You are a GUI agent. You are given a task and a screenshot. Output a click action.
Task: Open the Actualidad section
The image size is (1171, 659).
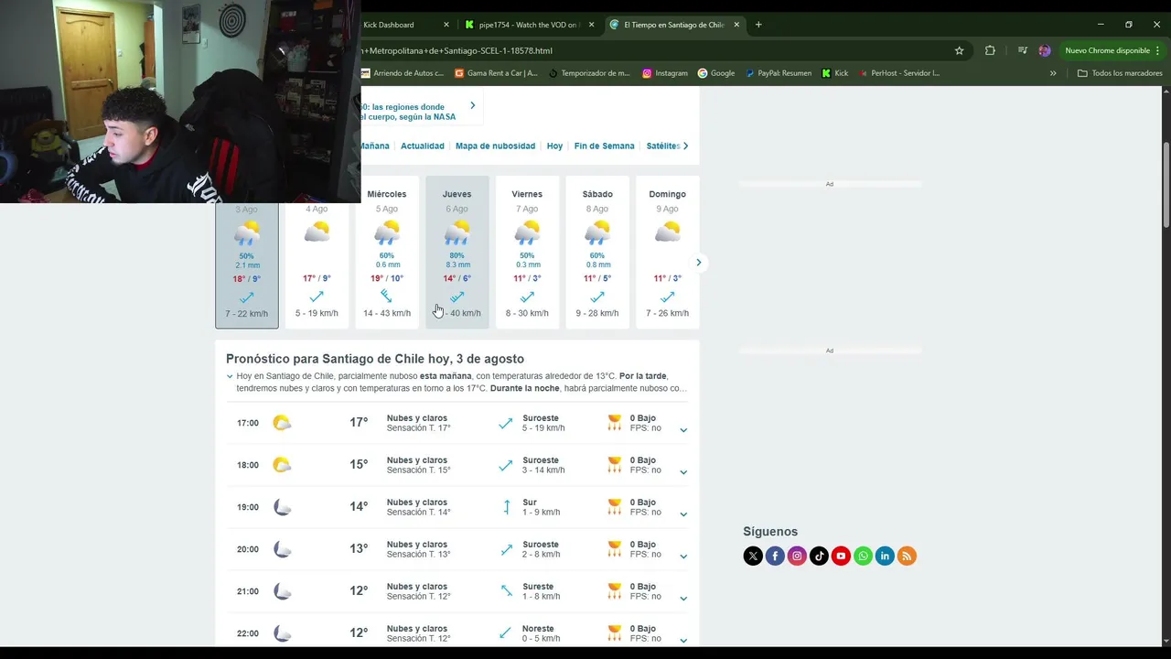[423, 146]
